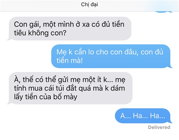179x140 pixels.
Task: Tap the Delivered status label
Action: pos(159,127)
